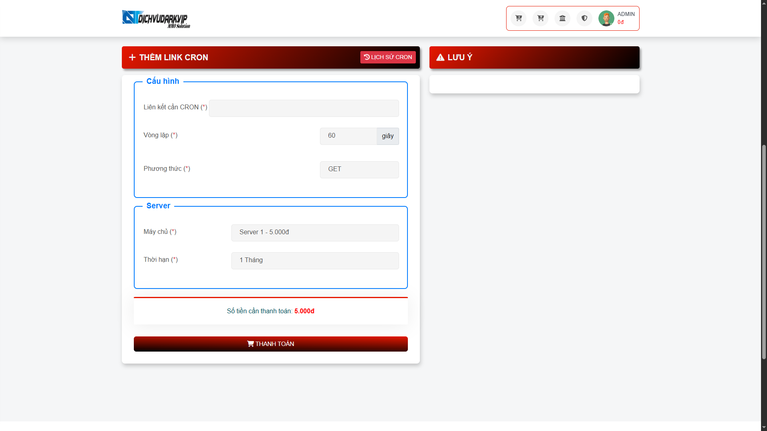Click the cart-plus icon in header
767x431 pixels.
coord(519,18)
